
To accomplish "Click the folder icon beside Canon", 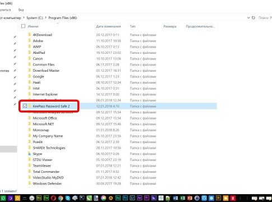I will pos(29,58).
